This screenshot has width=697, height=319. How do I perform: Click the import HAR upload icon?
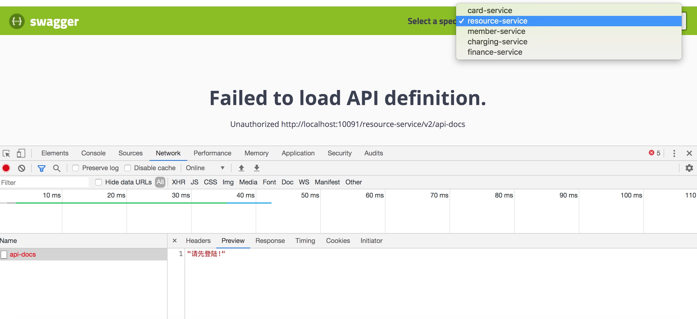tap(241, 168)
